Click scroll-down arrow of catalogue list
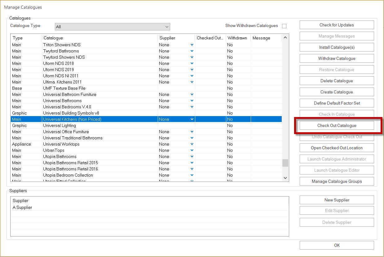 (285, 178)
